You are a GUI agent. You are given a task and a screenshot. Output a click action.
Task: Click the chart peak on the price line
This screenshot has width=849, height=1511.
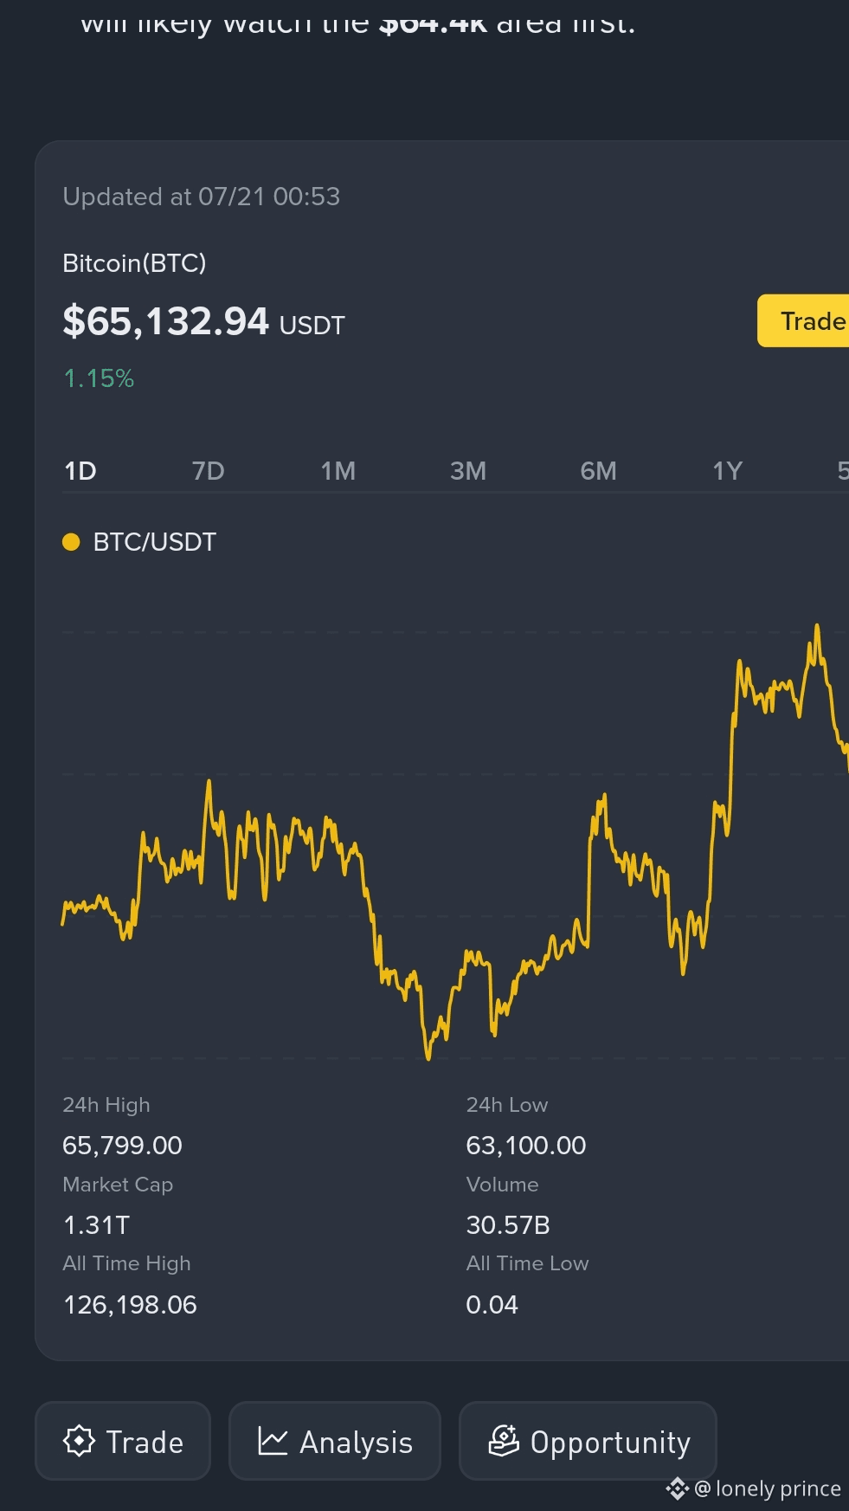(817, 625)
